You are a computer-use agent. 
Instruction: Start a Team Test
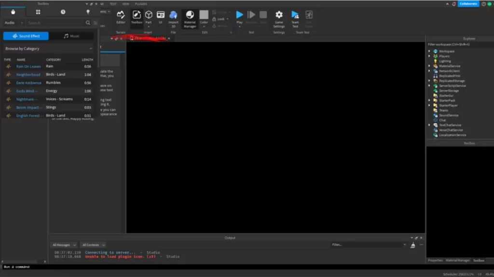point(295,19)
